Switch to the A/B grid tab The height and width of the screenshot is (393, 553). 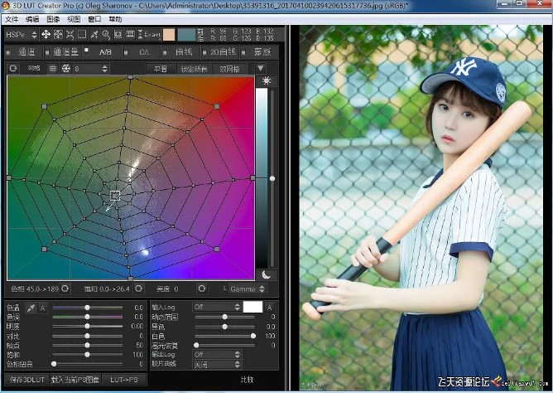[x=105, y=52]
